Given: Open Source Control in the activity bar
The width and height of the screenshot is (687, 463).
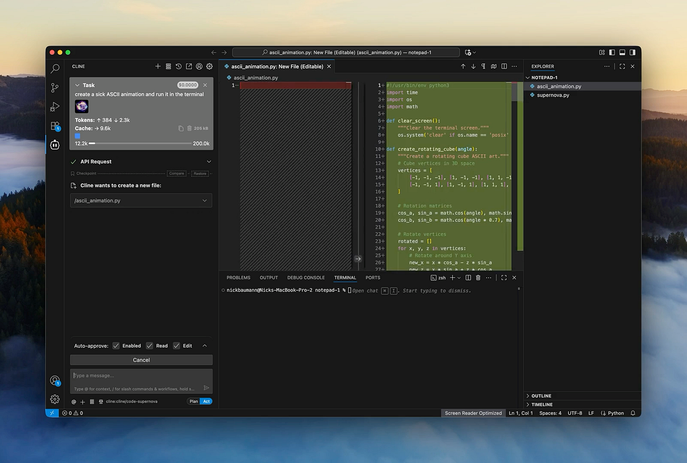Looking at the screenshot, I should (x=55, y=87).
